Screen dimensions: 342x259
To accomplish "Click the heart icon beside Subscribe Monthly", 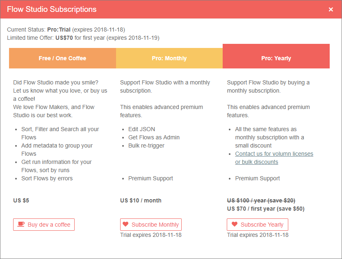I will [126, 225].
